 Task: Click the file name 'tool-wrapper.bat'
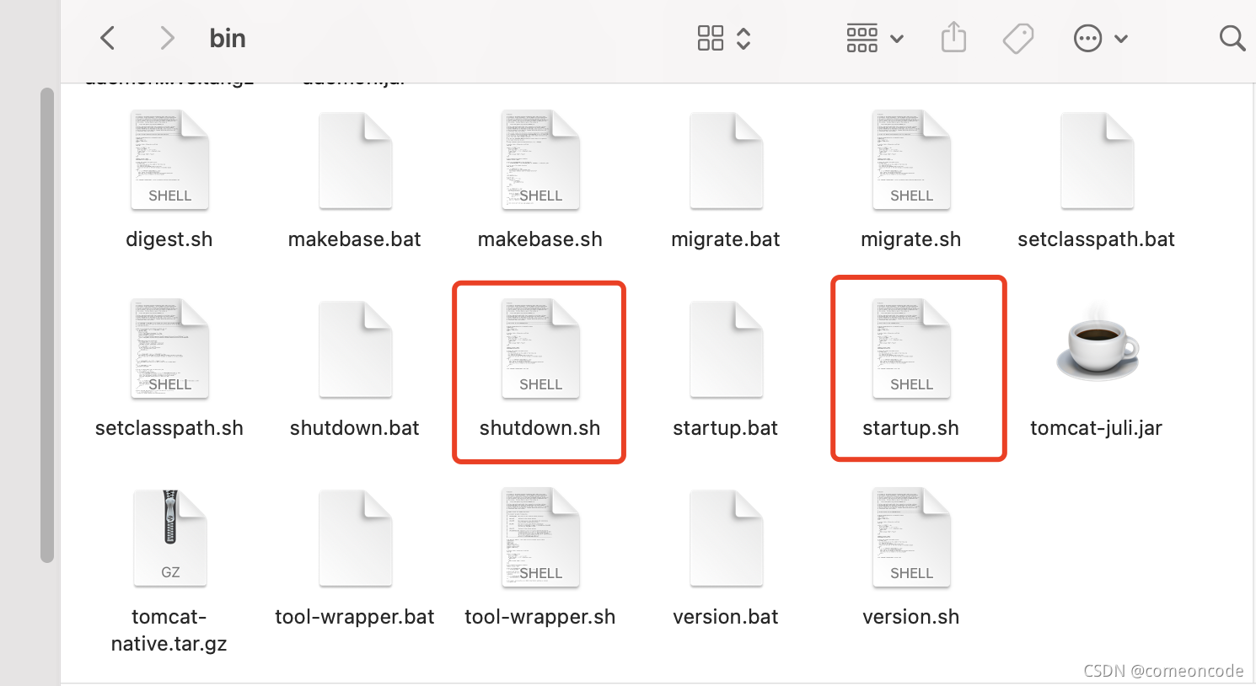pos(355,617)
